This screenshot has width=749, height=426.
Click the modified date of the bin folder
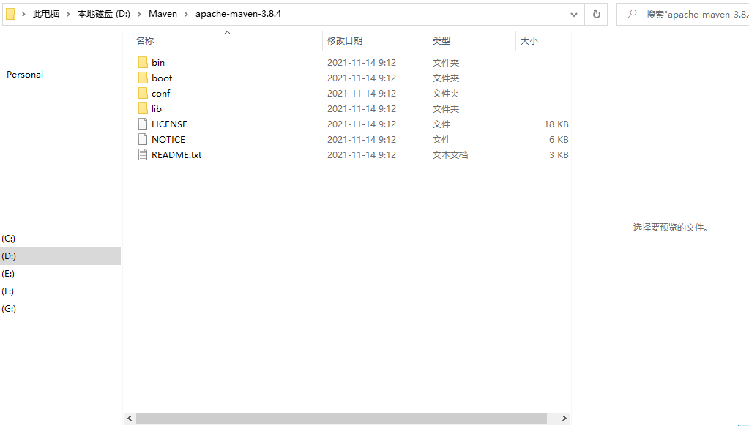[362, 62]
